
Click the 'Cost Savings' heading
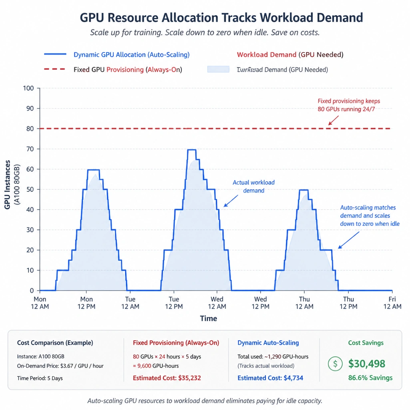pos(366,343)
